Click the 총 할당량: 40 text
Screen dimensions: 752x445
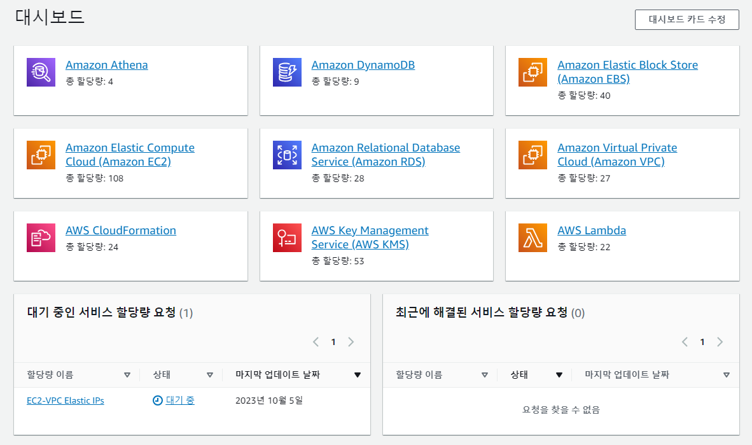[x=583, y=95]
